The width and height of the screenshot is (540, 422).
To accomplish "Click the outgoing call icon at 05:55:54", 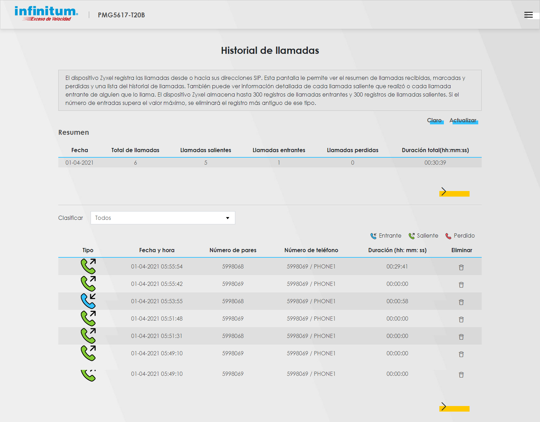I will click(x=88, y=266).
